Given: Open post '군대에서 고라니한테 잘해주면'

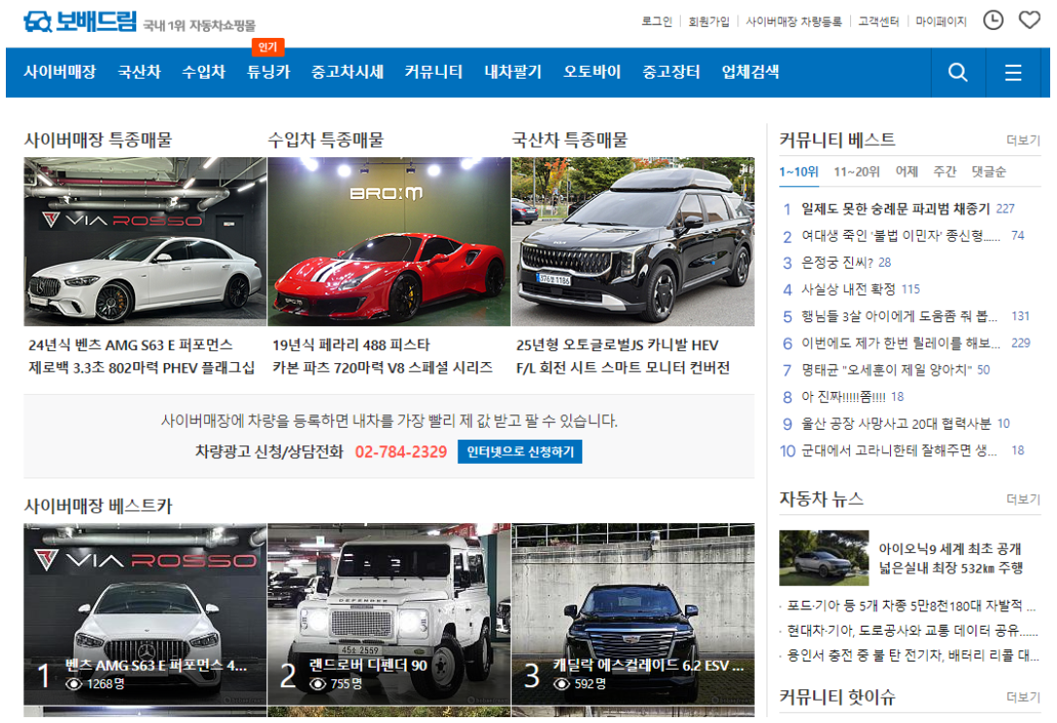Looking at the screenshot, I should pyautogui.click(x=899, y=450).
